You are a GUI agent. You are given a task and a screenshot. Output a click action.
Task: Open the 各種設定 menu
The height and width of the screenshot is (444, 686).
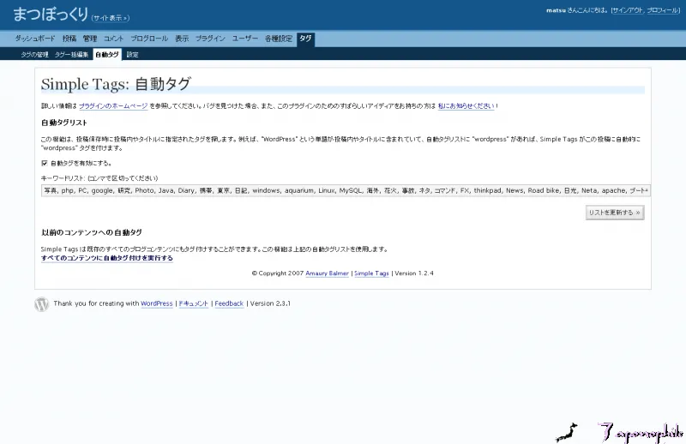tap(279, 39)
